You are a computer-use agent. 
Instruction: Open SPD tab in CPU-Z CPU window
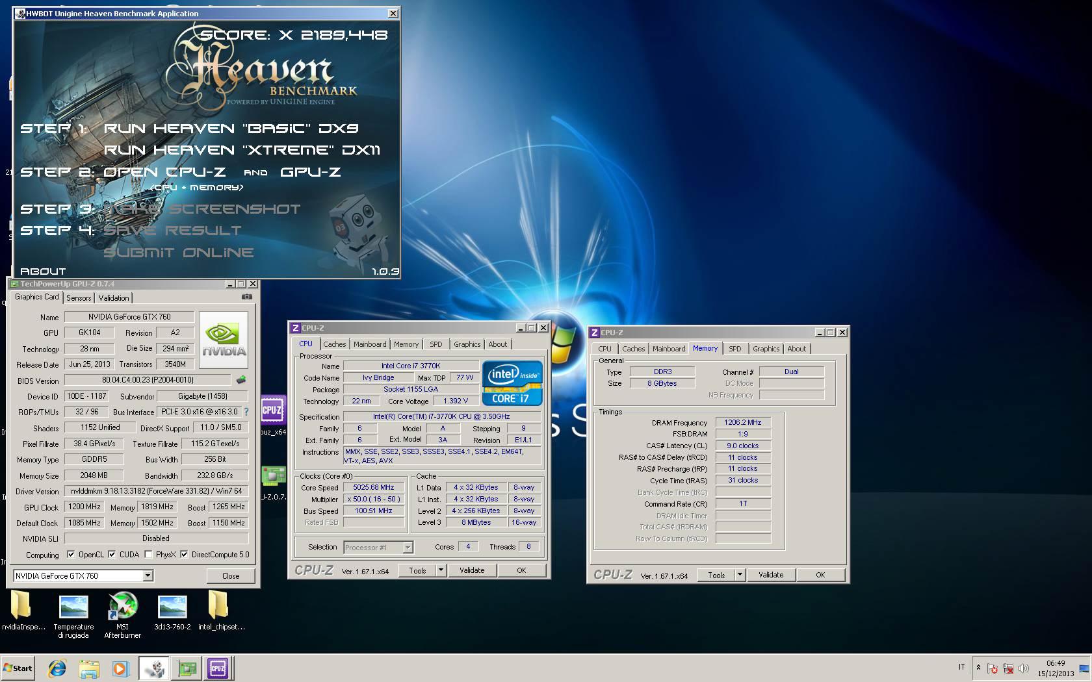click(x=436, y=344)
